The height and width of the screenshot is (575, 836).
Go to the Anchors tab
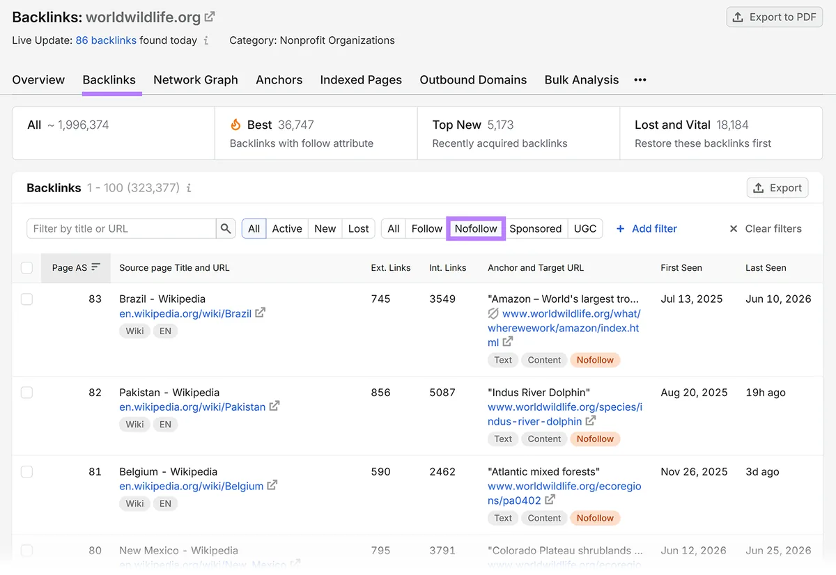pyautogui.click(x=279, y=80)
